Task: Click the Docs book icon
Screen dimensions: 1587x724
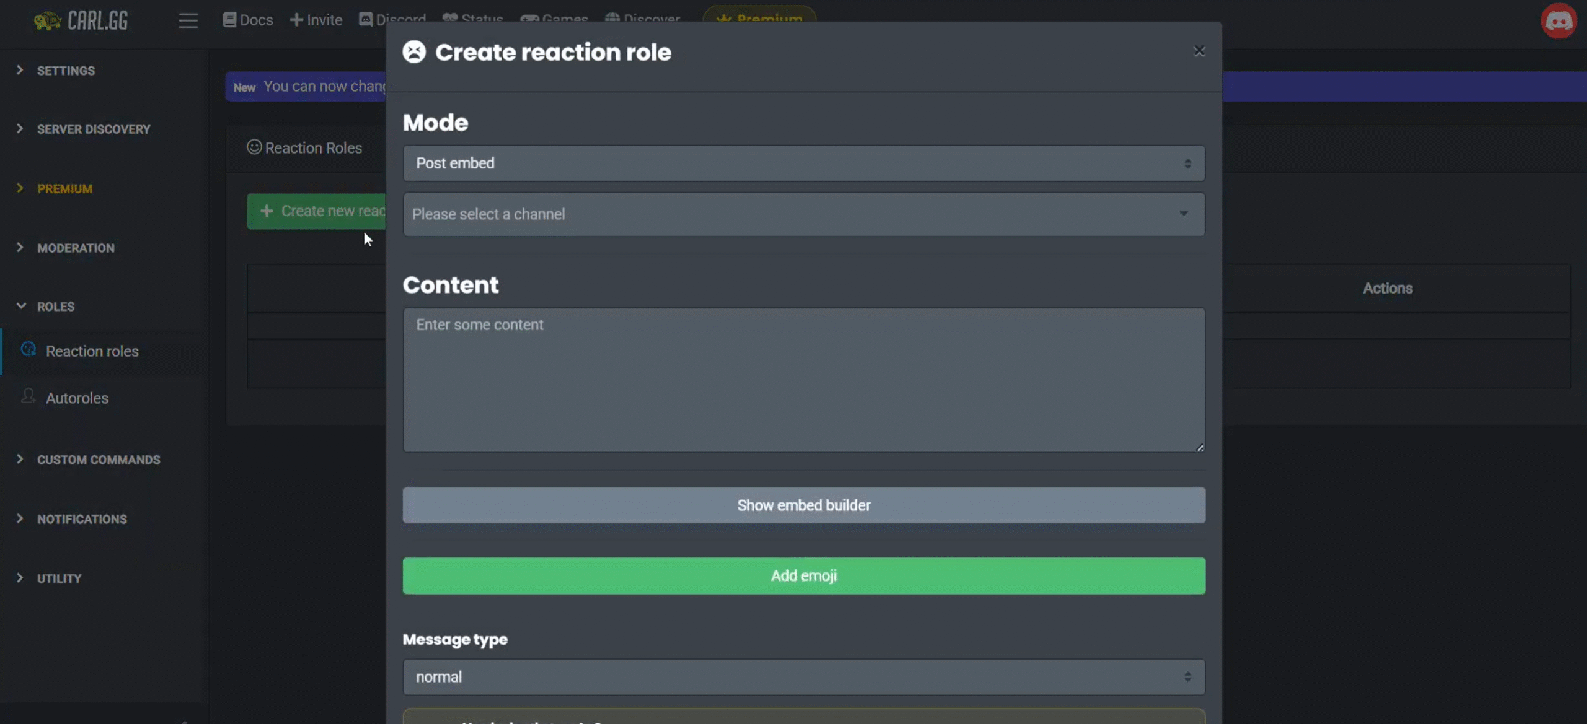Action: (229, 20)
